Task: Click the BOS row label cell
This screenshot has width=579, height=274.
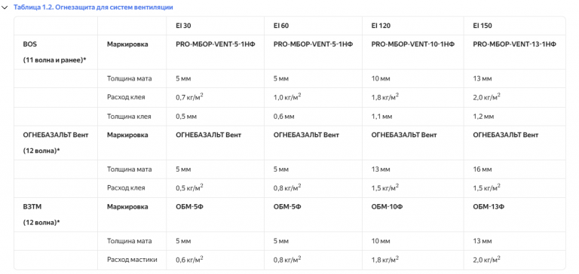Action: click(x=56, y=53)
